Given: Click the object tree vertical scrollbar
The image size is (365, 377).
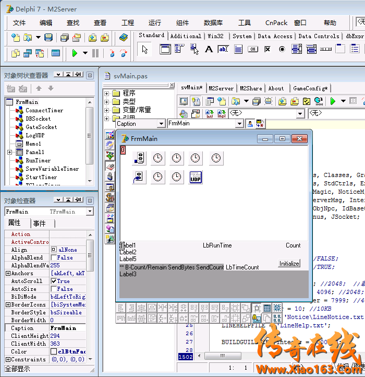Looking at the screenshot, I should pos(90,136).
